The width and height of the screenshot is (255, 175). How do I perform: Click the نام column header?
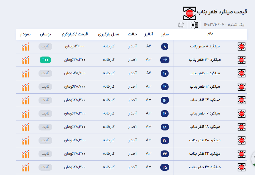point(210,34)
